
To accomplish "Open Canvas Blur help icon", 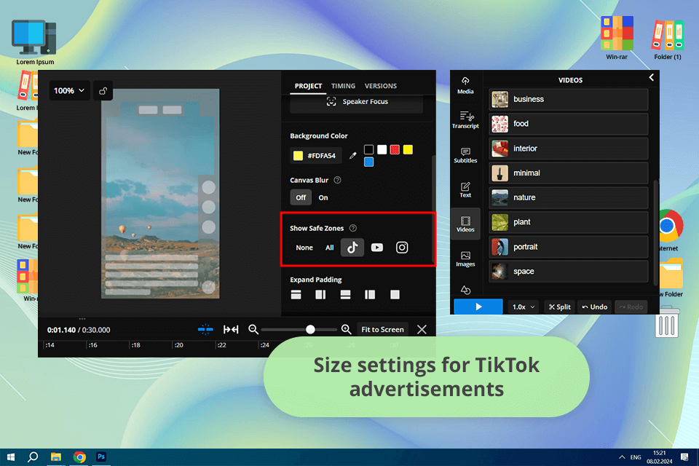I will tap(337, 180).
